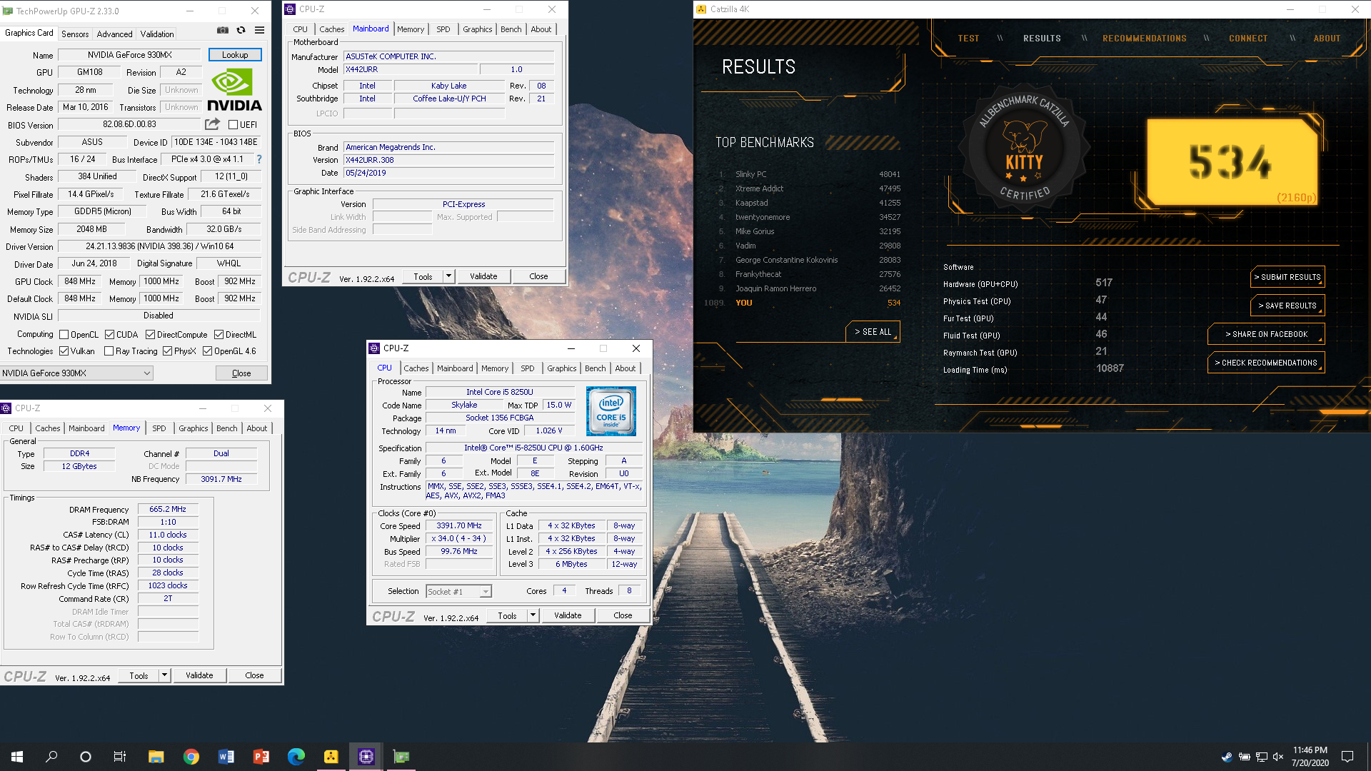Switch to Sensors tab in GPU-Z

pyautogui.click(x=75, y=34)
